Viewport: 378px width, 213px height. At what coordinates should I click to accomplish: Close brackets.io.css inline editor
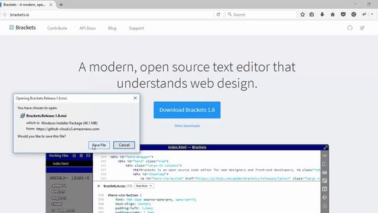tap(99, 186)
